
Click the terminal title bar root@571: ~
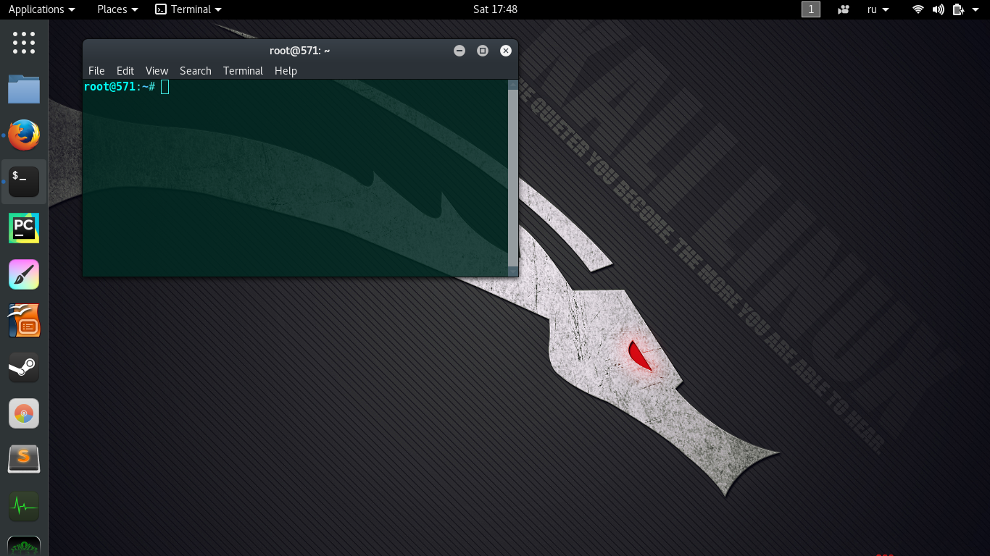pos(300,51)
